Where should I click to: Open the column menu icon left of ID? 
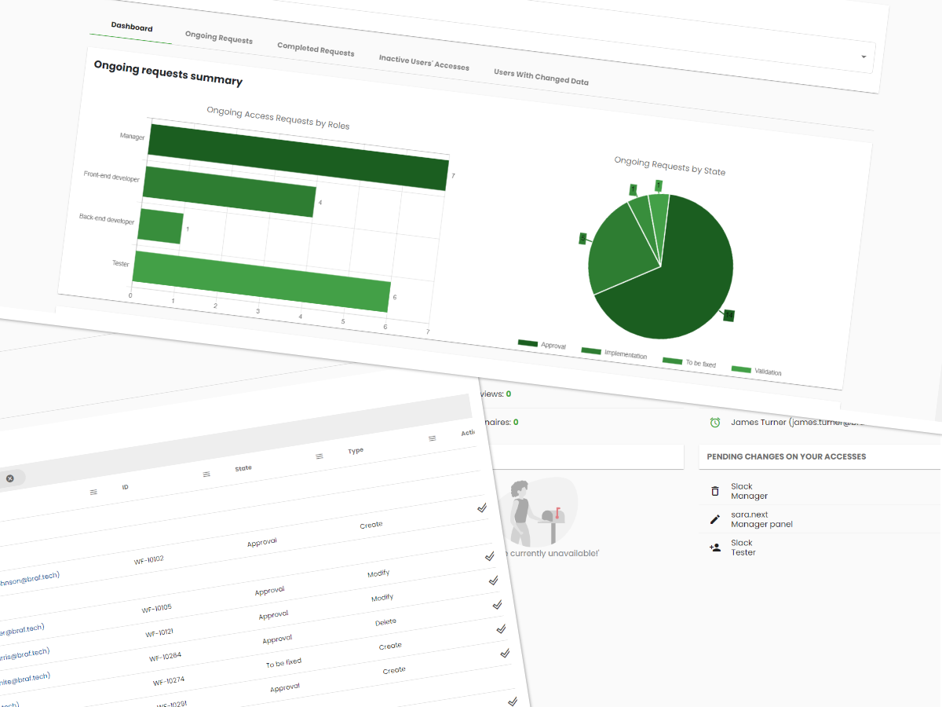tap(93, 492)
